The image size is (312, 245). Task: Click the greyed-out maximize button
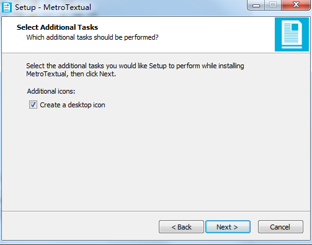(x=273, y=5)
